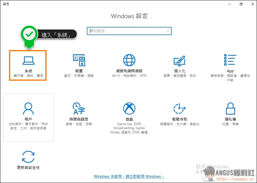
Task: Click the 尋找設定 search field
Action: (x=127, y=31)
